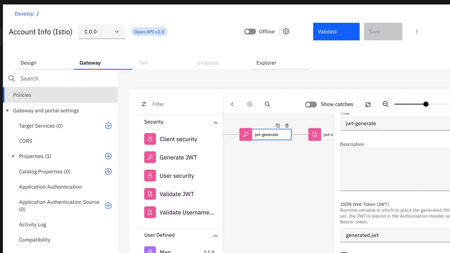This screenshot has width=450, height=253.
Task: Collapse Gateway and portal settings
Action: 7,111
